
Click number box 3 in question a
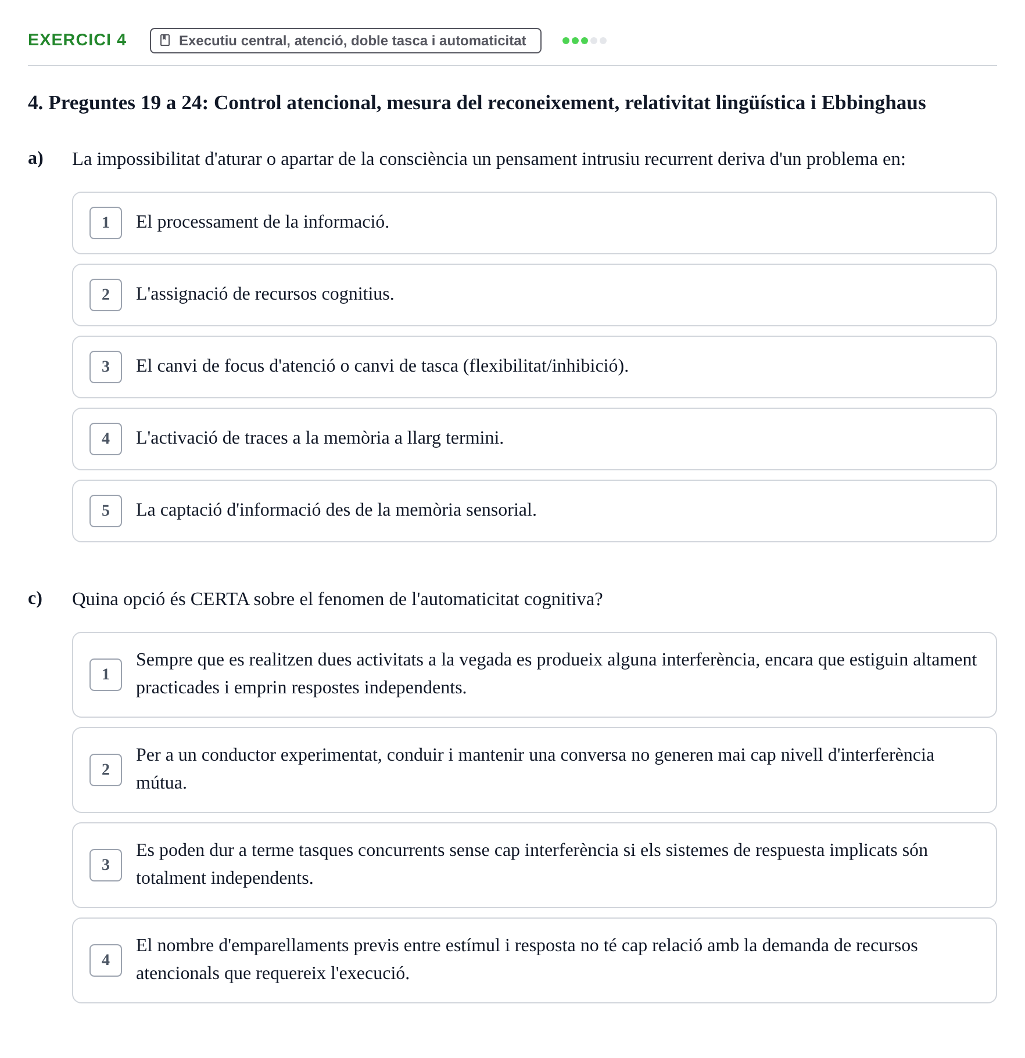coord(106,367)
